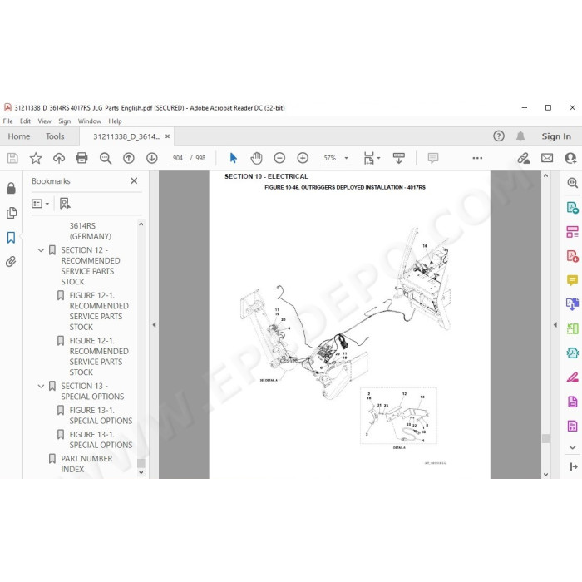Viewport: 582px width, 582px height.
Task: Collapse the SECTION 12 bookmark
Action: point(41,250)
